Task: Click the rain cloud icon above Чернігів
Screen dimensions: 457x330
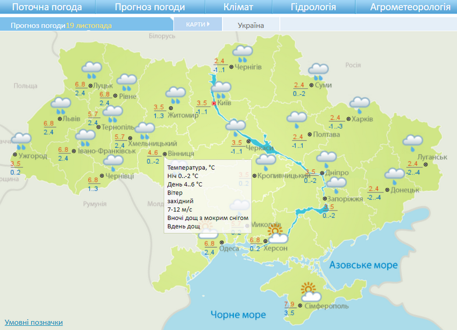Action: (242, 53)
